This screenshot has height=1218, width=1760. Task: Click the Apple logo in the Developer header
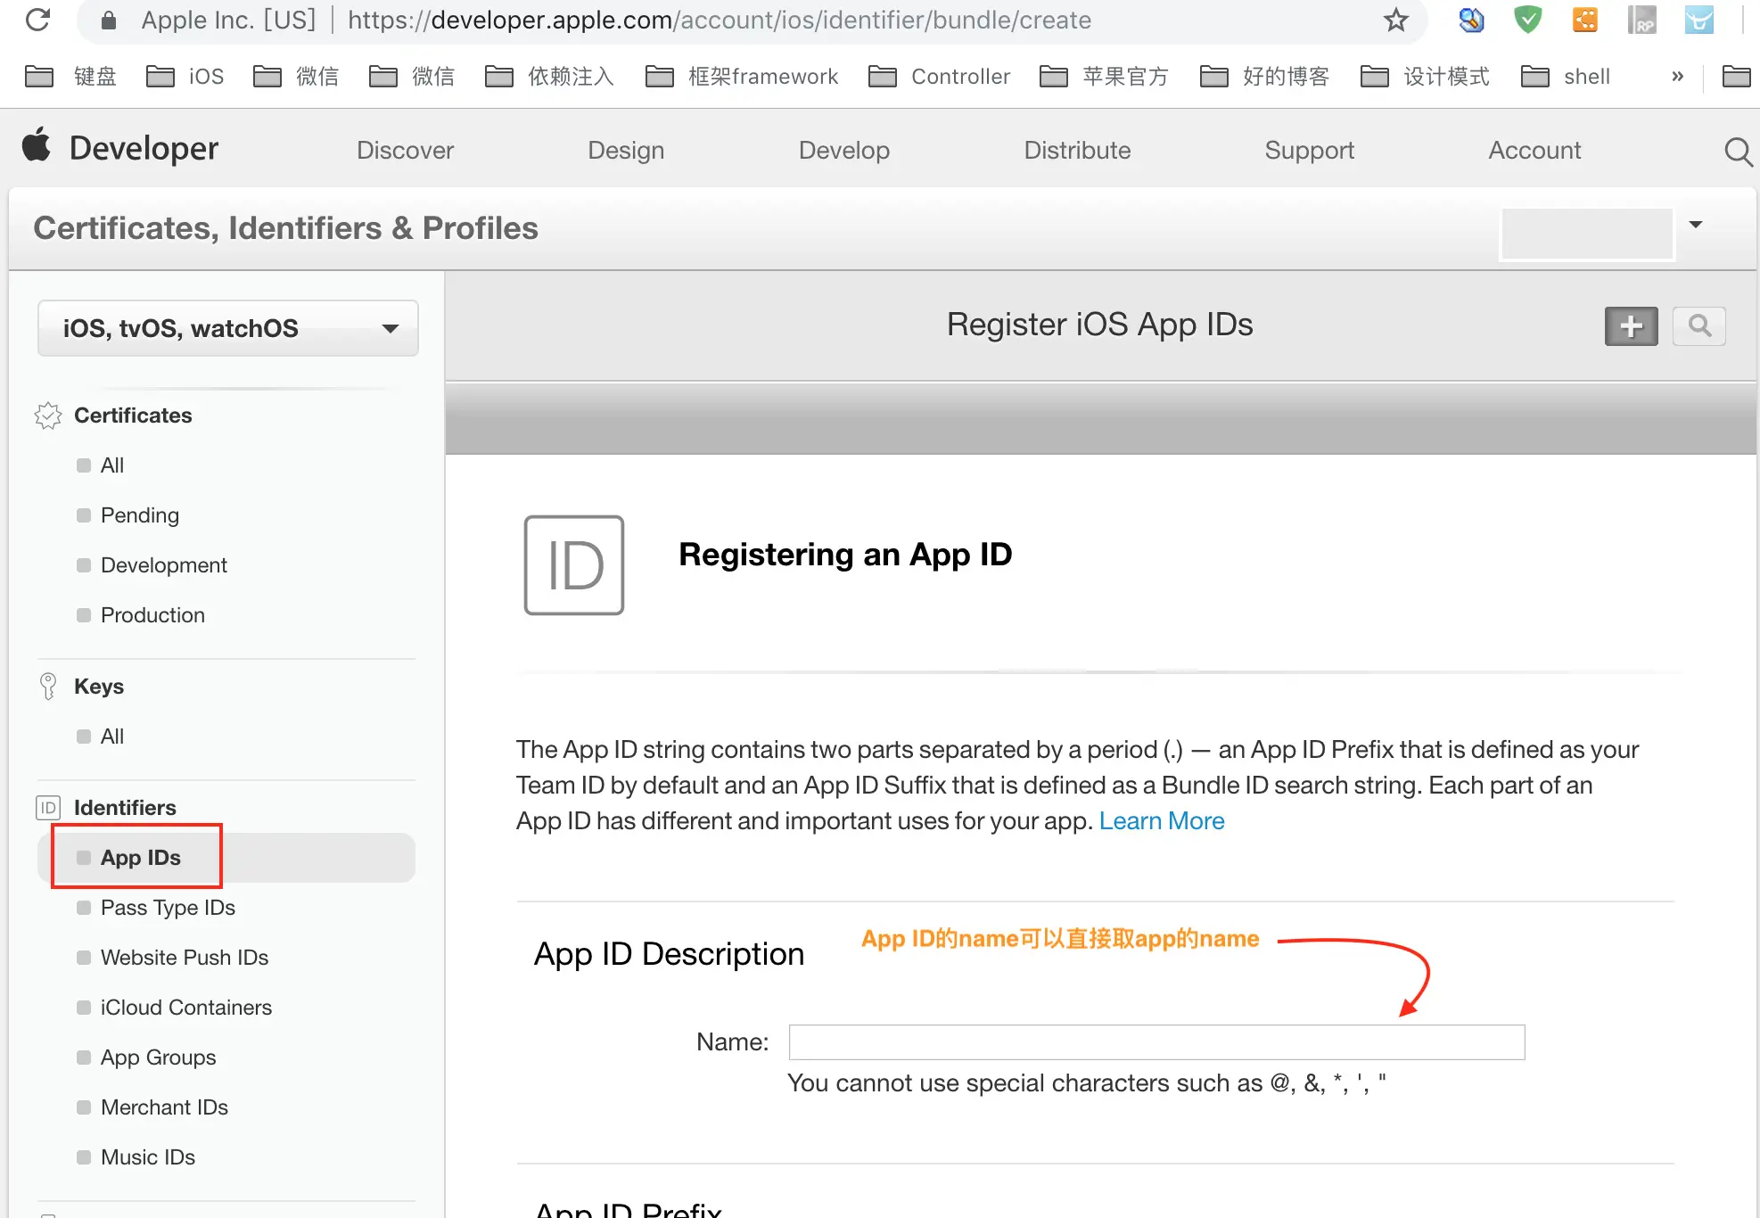pos(37,145)
